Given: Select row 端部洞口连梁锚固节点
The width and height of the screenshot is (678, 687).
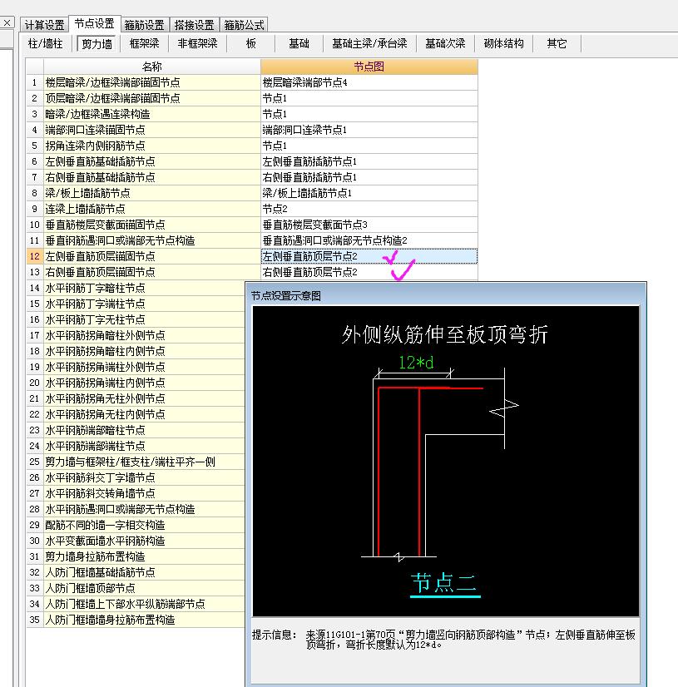Looking at the screenshot, I should [151, 130].
